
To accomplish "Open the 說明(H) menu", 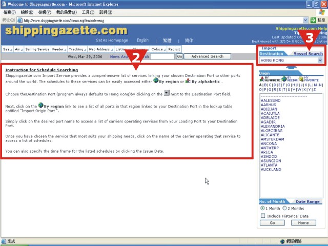I will tap(106, 12).
